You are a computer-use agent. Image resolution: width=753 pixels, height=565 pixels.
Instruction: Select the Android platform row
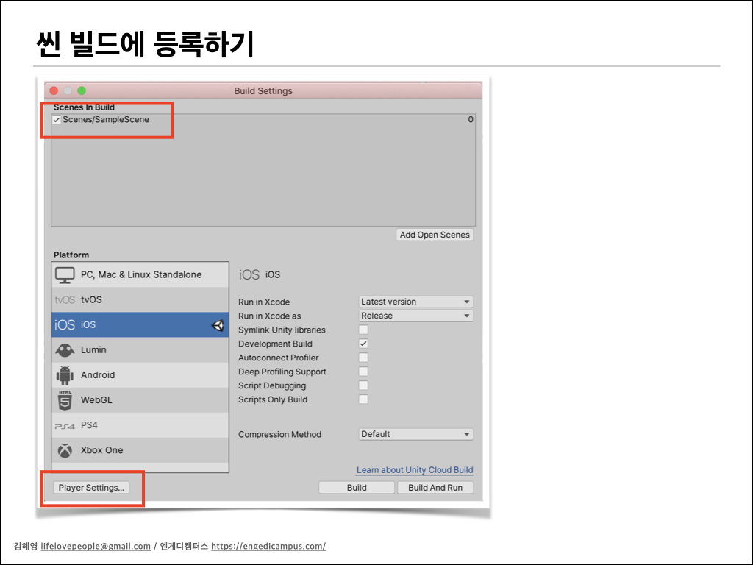point(140,374)
